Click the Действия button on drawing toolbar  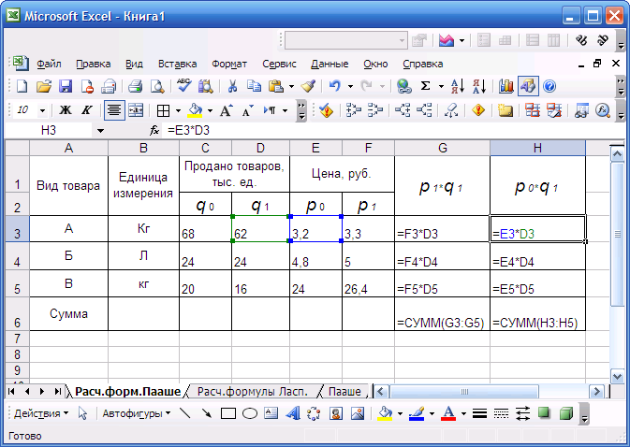[39, 413]
